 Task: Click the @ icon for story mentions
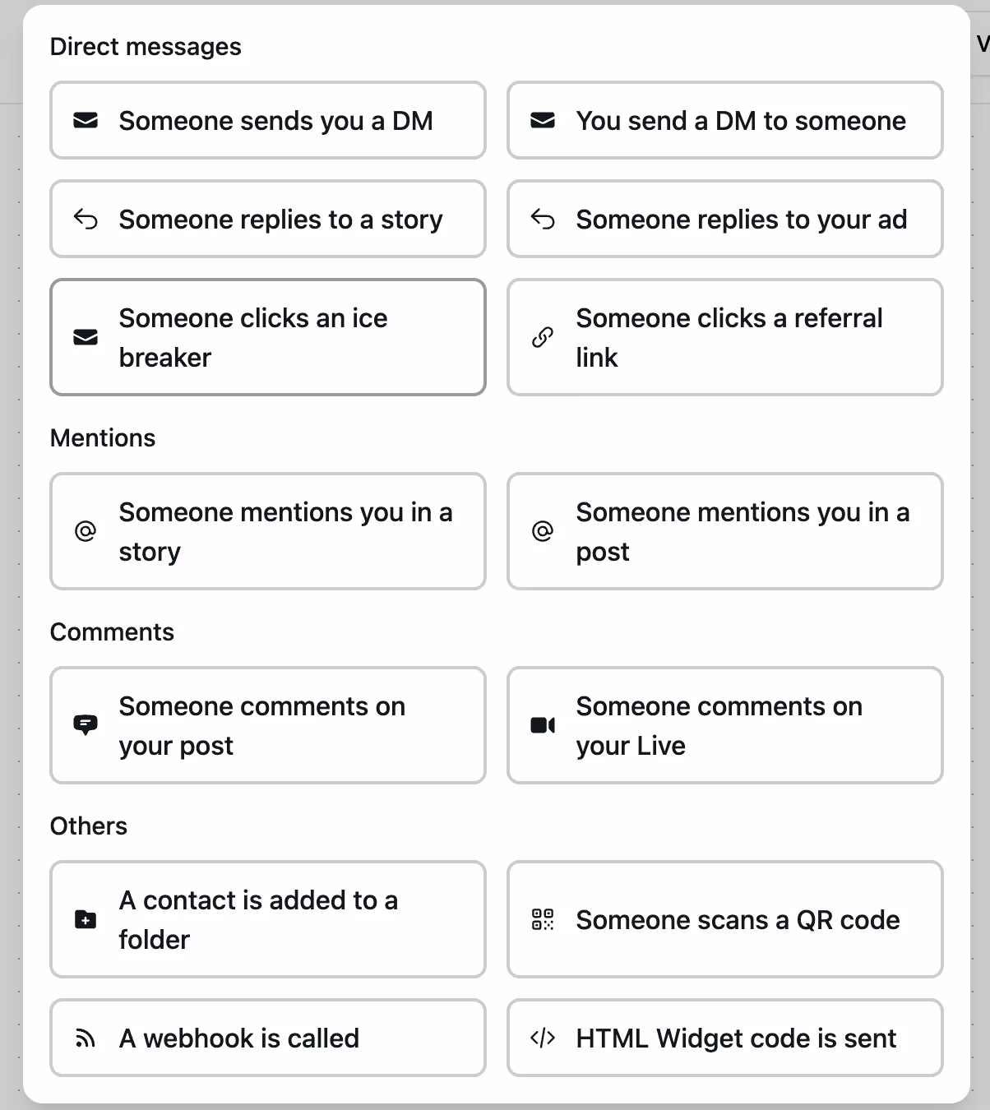coord(85,531)
